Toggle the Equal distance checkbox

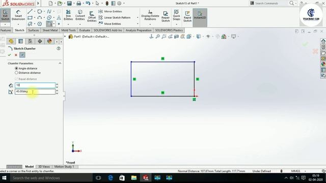(16, 79)
